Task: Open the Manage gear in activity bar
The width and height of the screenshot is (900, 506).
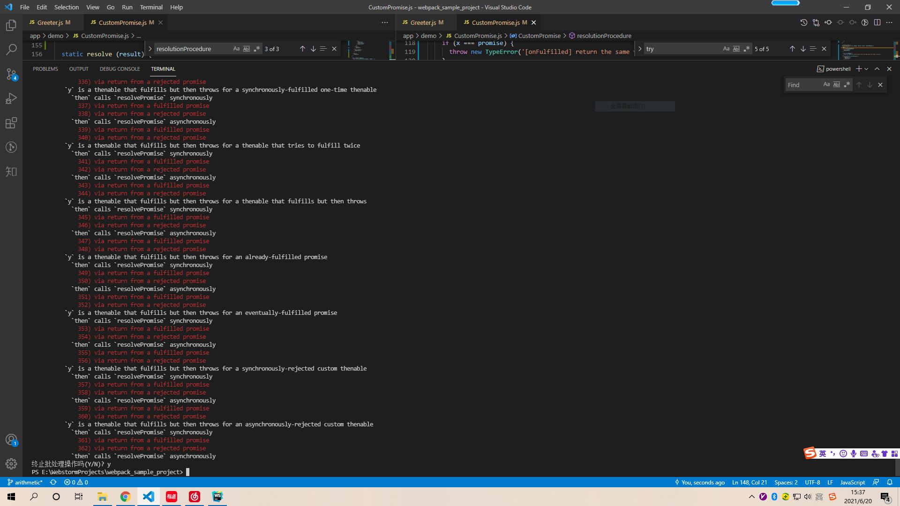Action: [x=11, y=464]
